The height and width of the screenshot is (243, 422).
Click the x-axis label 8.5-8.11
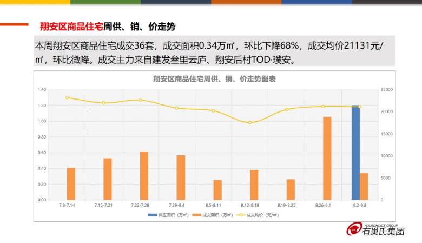coord(213,205)
